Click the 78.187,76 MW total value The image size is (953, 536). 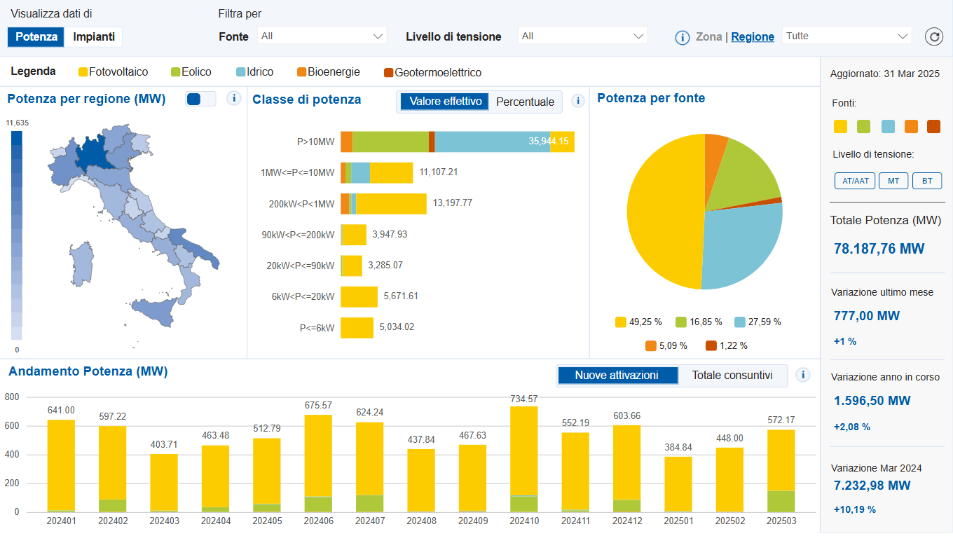879,249
